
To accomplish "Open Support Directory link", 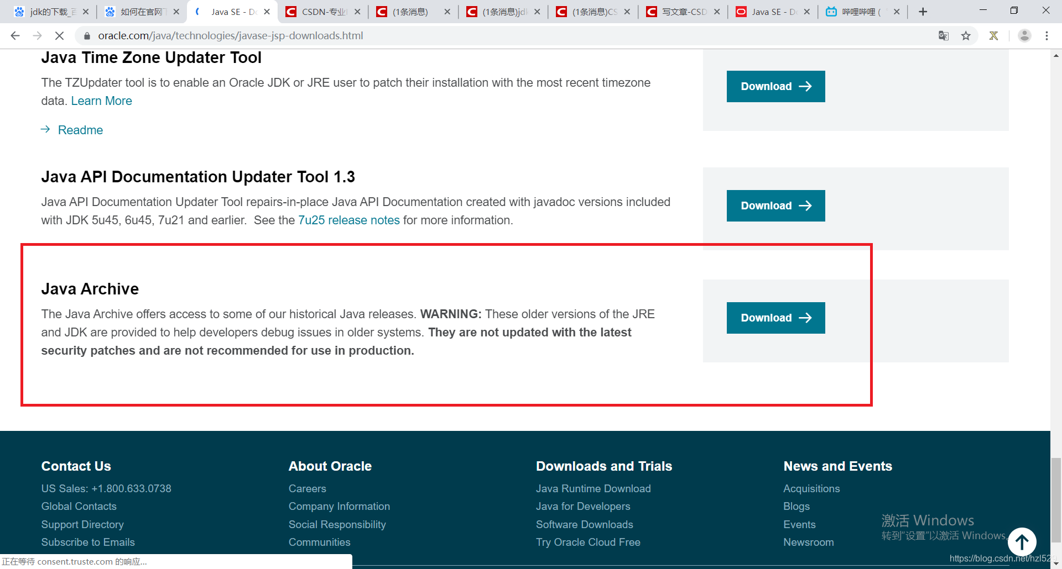I will pos(82,524).
